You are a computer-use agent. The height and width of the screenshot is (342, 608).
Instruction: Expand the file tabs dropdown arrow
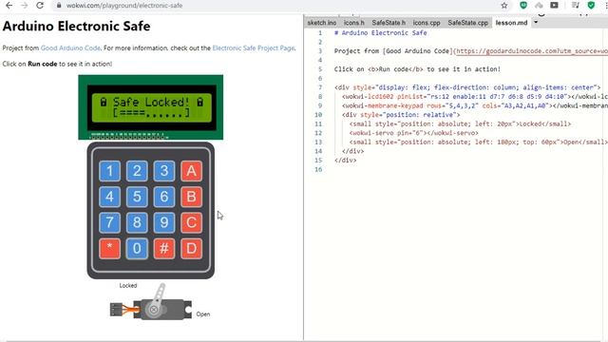point(536,22)
